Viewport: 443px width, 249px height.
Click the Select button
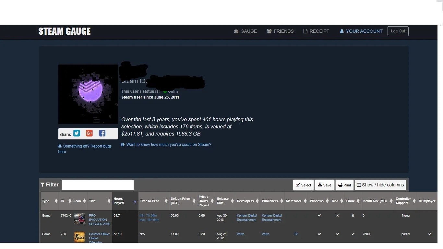pos(303,185)
